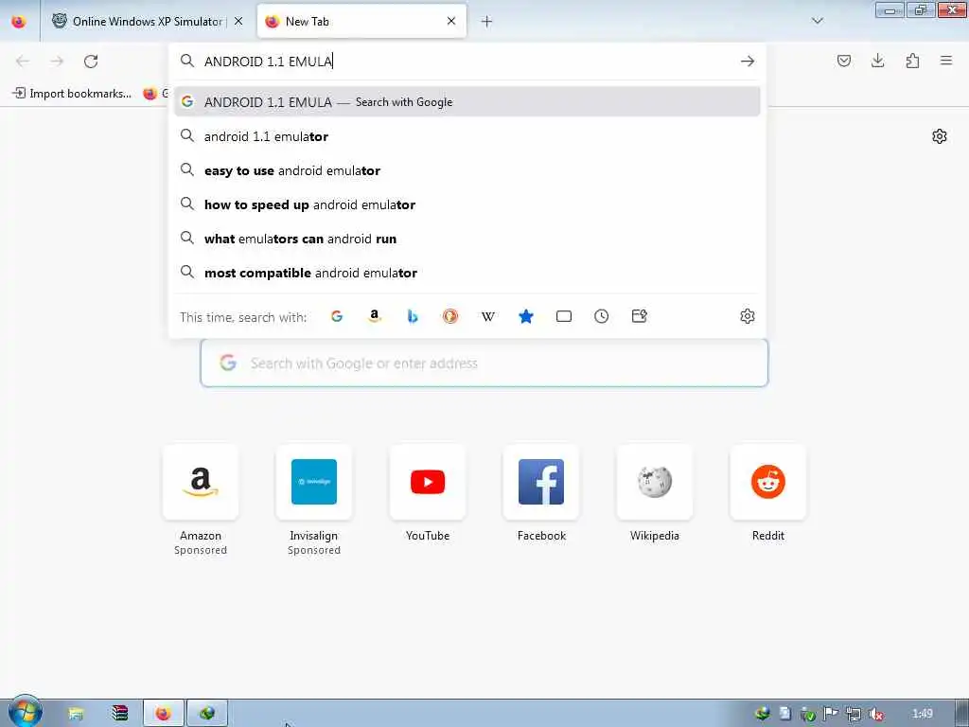Reload the current page
Image resolution: width=969 pixels, height=727 pixels.
click(x=91, y=62)
